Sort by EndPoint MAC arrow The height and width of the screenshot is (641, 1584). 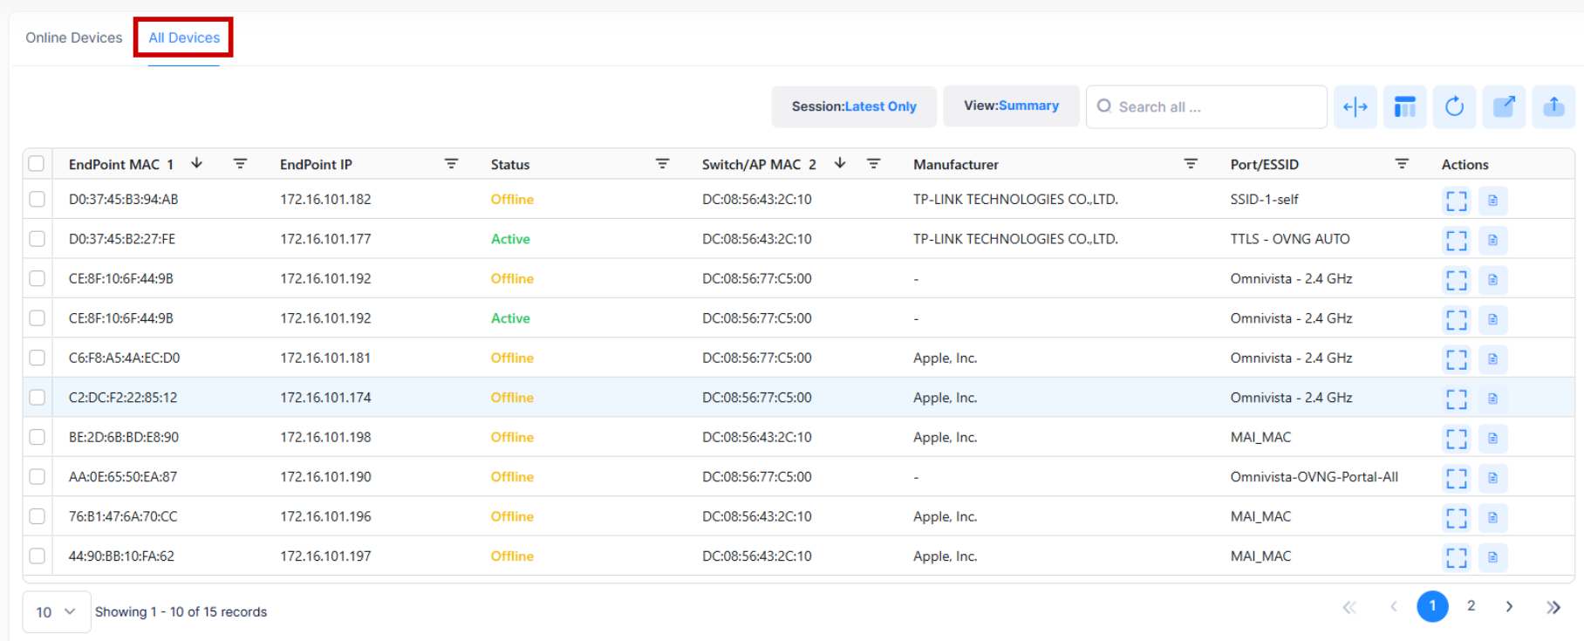(x=197, y=163)
